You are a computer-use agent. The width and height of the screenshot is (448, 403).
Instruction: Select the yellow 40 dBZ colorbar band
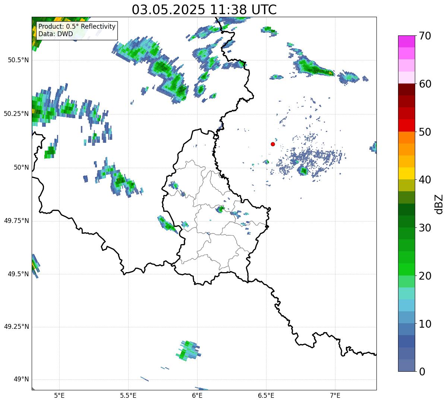pyautogui.click(x=406, y=173)
